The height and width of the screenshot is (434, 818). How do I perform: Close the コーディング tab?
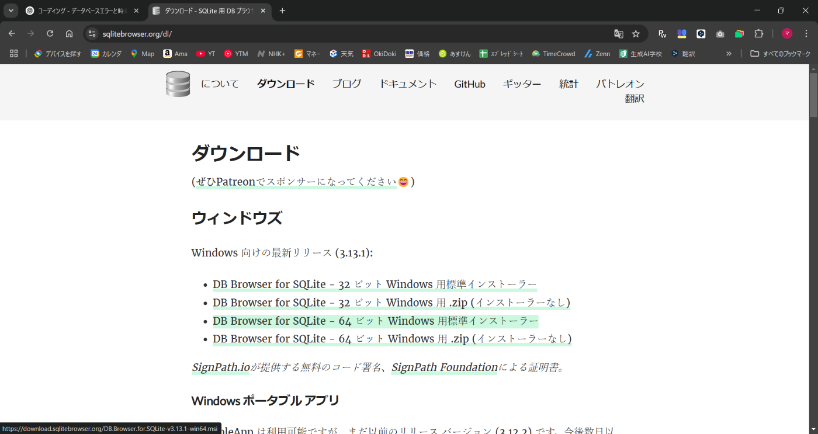[136, 11]
